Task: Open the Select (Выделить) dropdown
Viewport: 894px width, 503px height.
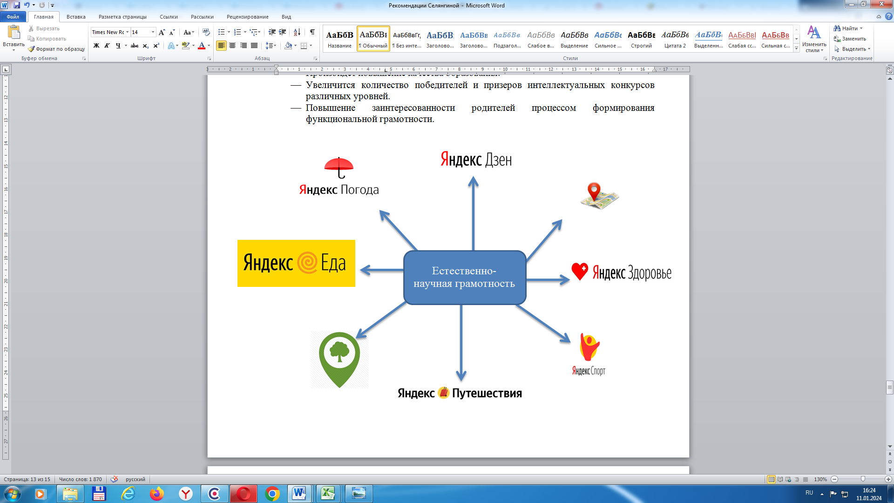Action: 852,49
